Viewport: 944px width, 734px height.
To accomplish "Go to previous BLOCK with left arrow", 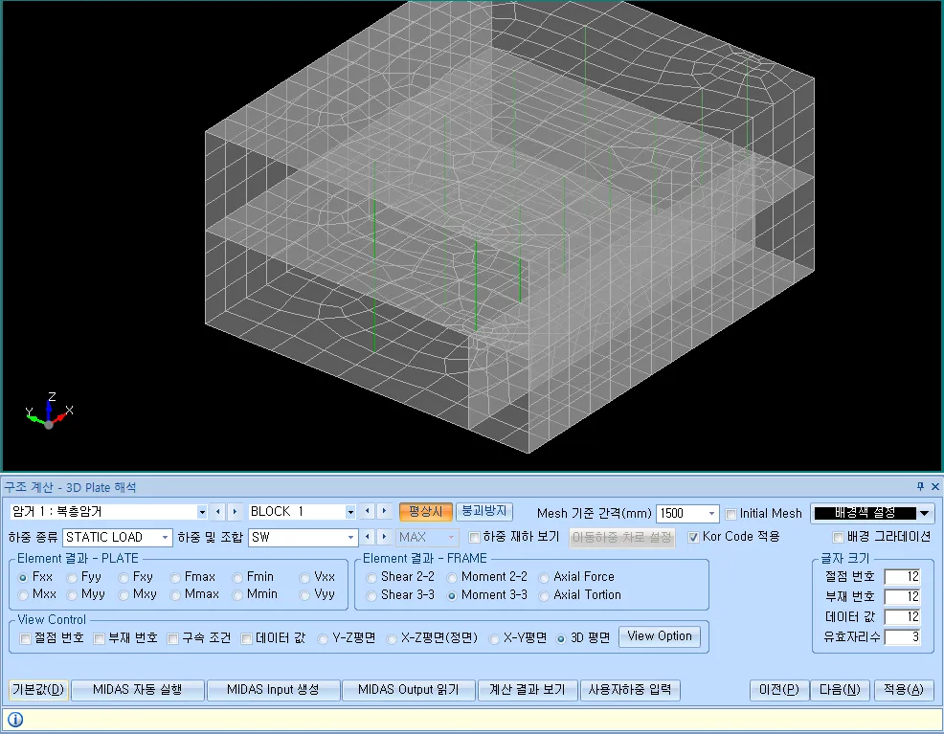I will click(x=368, y=511).
